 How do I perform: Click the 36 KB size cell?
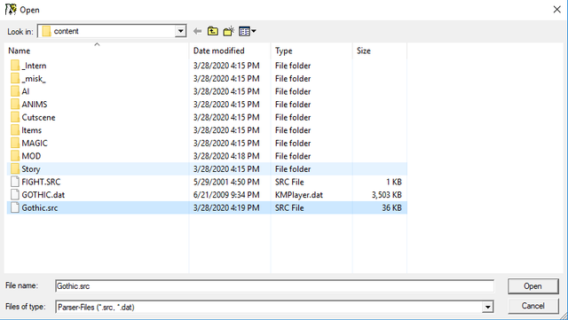point(391,207)
